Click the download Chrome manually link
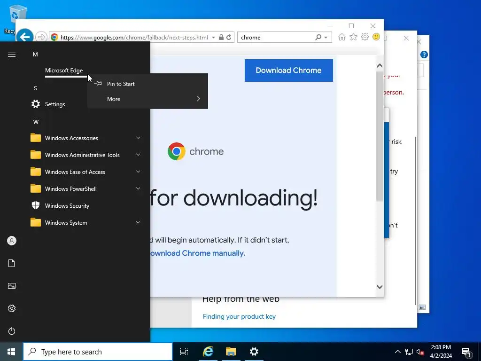Viewport: 481px width, 361px height. coord(198,253)
